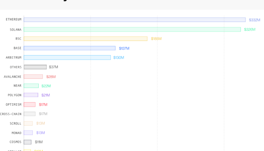Click the pale orange Scroll bar

[28, 123]
